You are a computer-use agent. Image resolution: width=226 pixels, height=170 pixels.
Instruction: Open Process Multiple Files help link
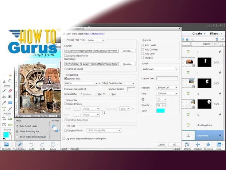pyautogui.click(x=94, y=34)
